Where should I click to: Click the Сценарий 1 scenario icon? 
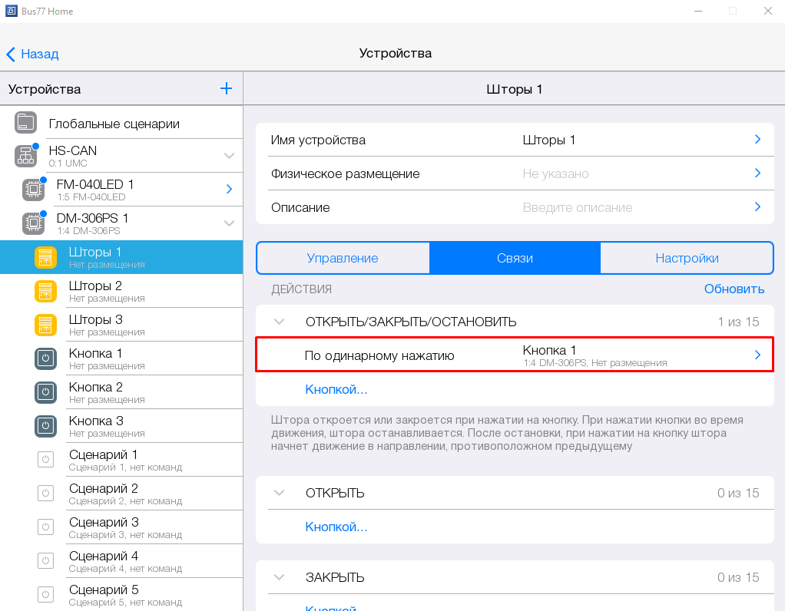[x=45, y=460]
